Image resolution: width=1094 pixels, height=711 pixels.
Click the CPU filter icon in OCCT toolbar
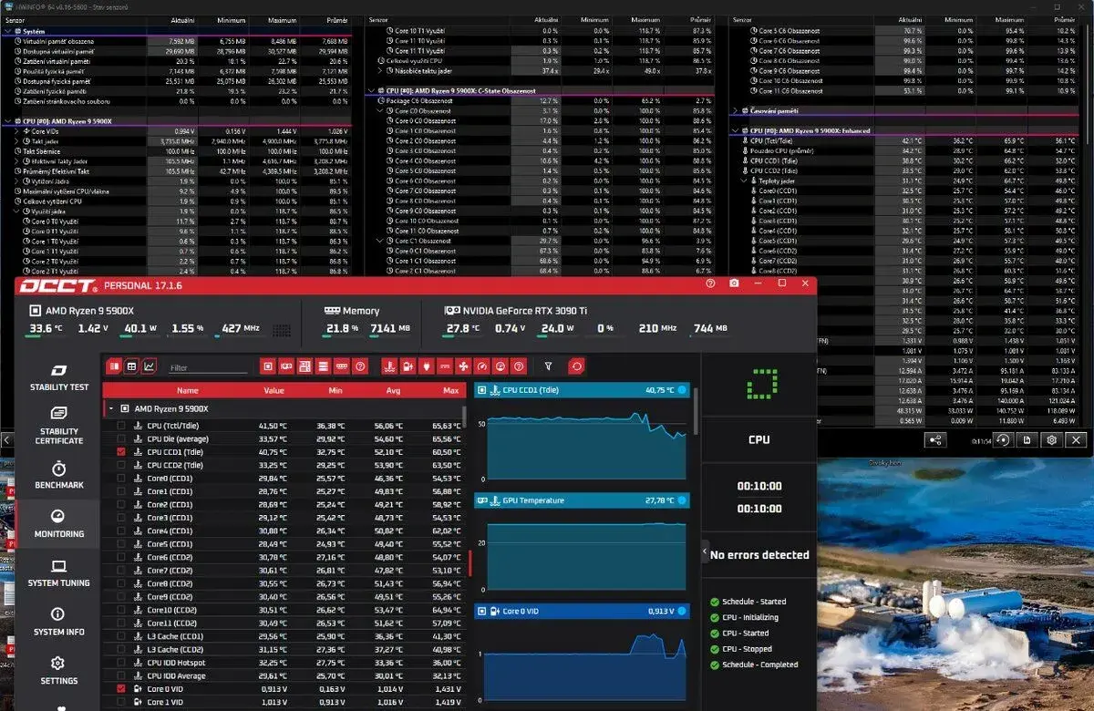coord(267,366)
